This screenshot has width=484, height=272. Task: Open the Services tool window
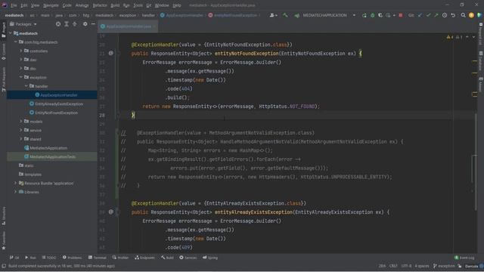click(x=188, y=258)
